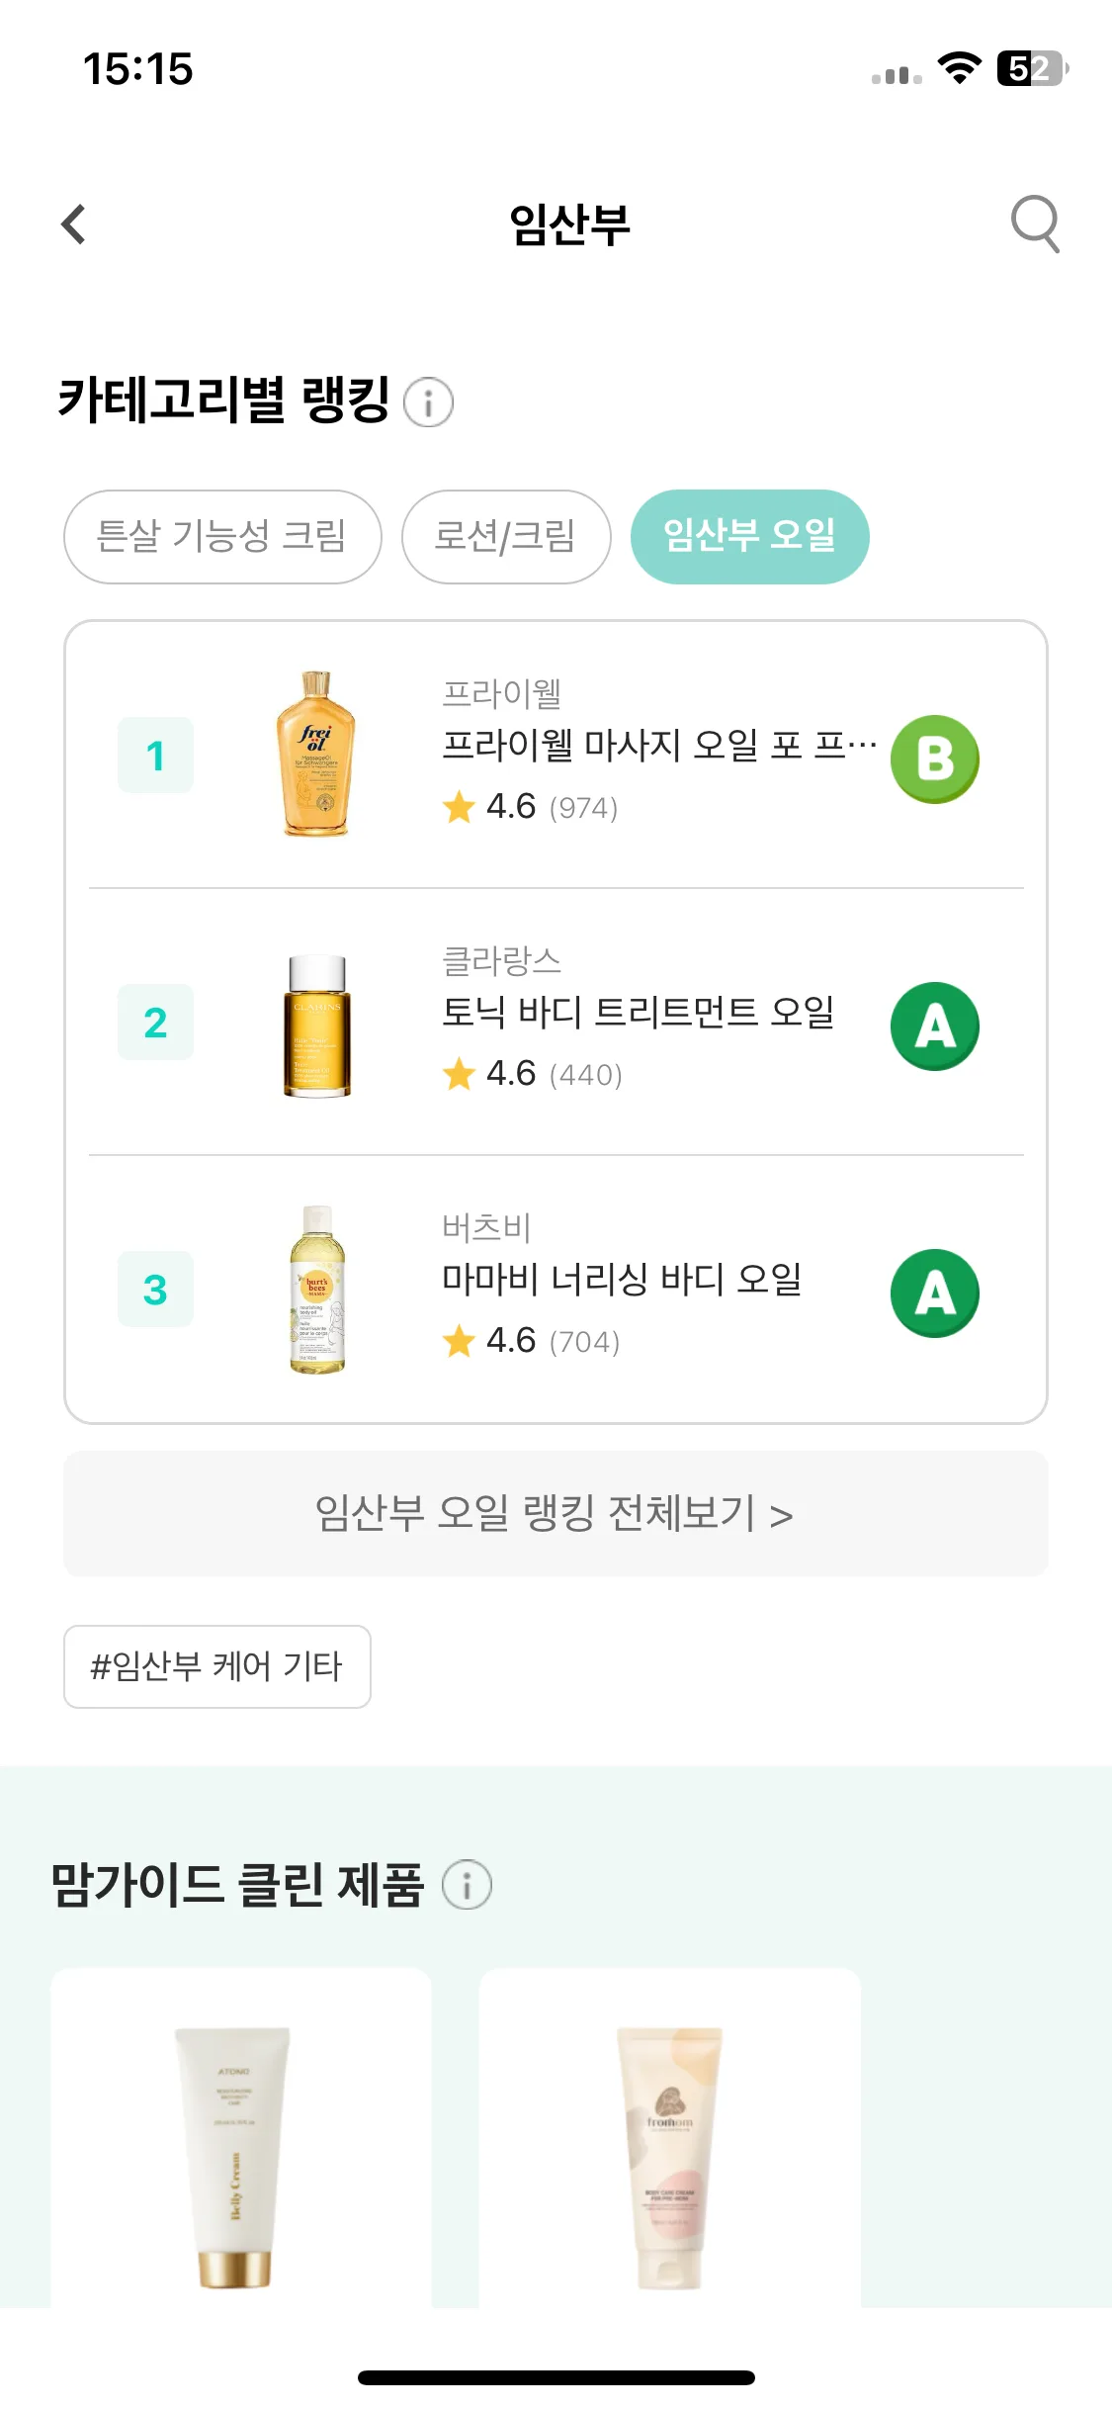The height and width of the screenshot is (2409, 1112).
Task: Open 프라이웰 마사지 오일 product title
Action: (659, 745)
